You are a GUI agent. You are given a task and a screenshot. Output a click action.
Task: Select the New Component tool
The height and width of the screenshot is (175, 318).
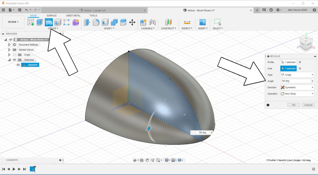point(143,22)
